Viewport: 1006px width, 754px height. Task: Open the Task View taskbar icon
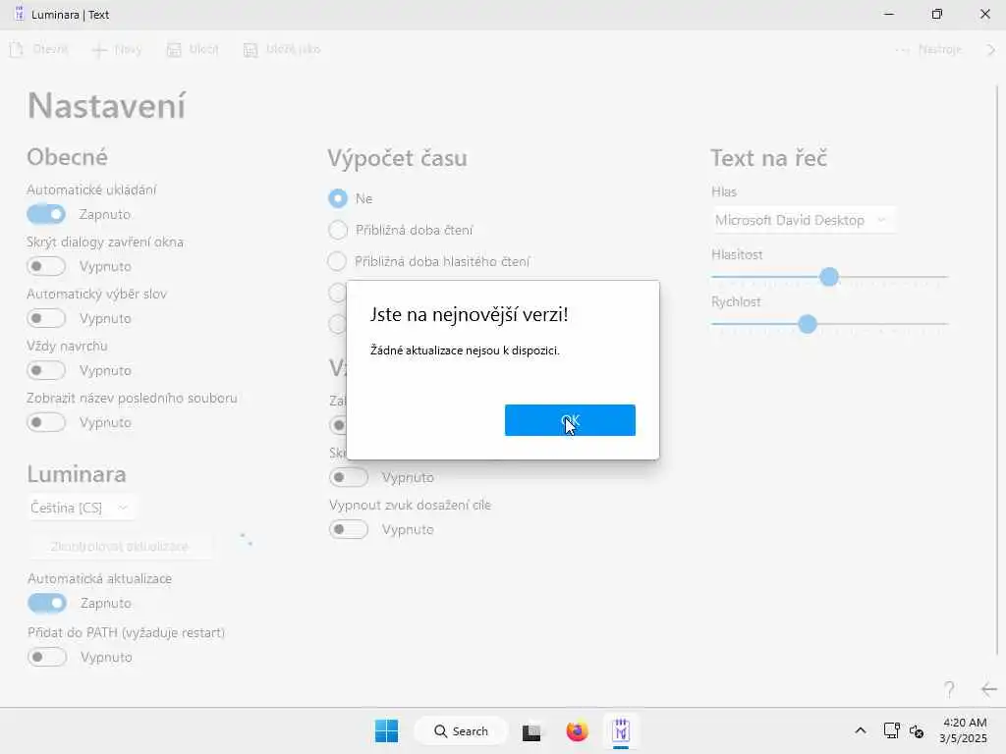pos(531,731)
